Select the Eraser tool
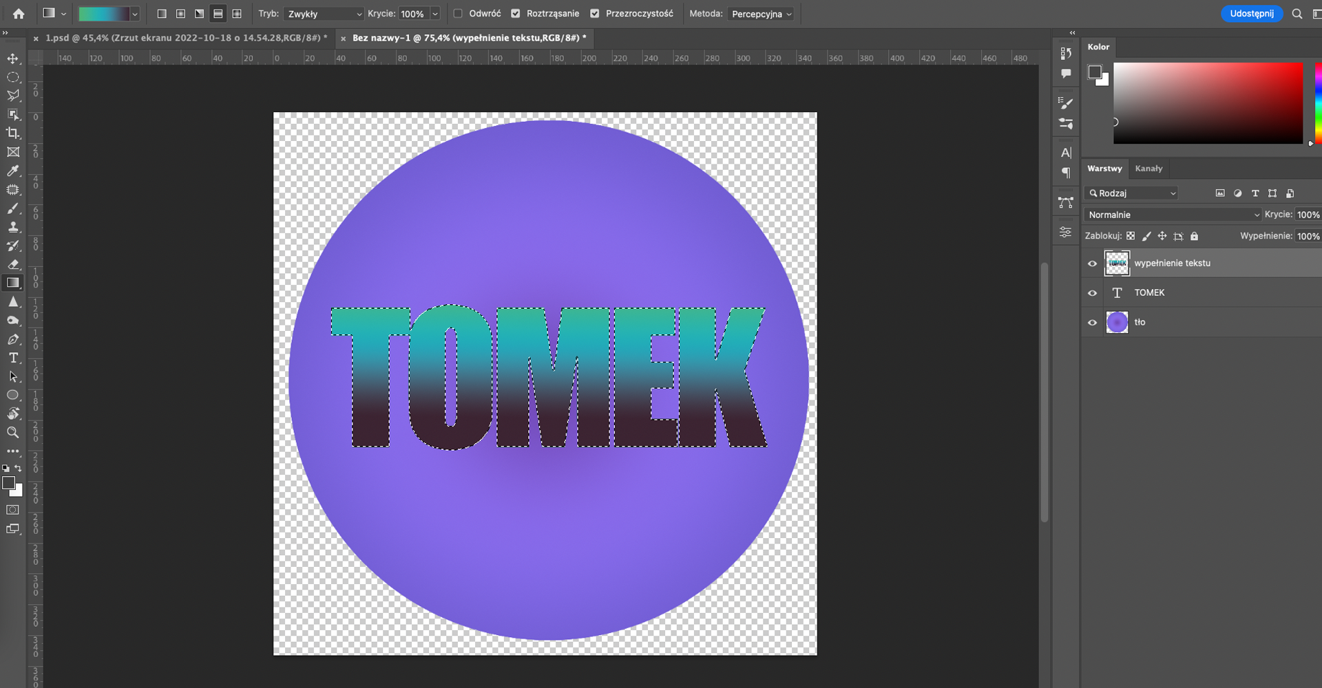 pos(13,264)
